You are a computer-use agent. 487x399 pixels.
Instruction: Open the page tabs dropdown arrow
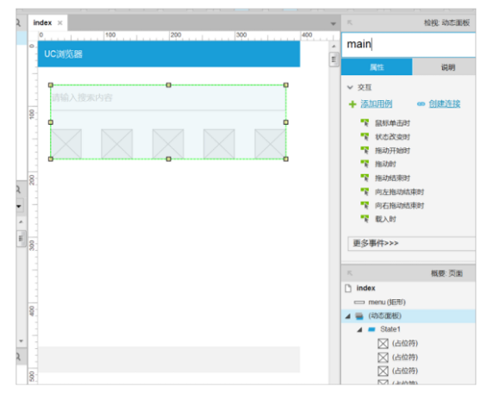point(333,24)
